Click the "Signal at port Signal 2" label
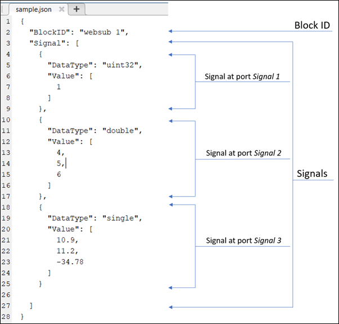The image size is (339, 324). (243, 153)
